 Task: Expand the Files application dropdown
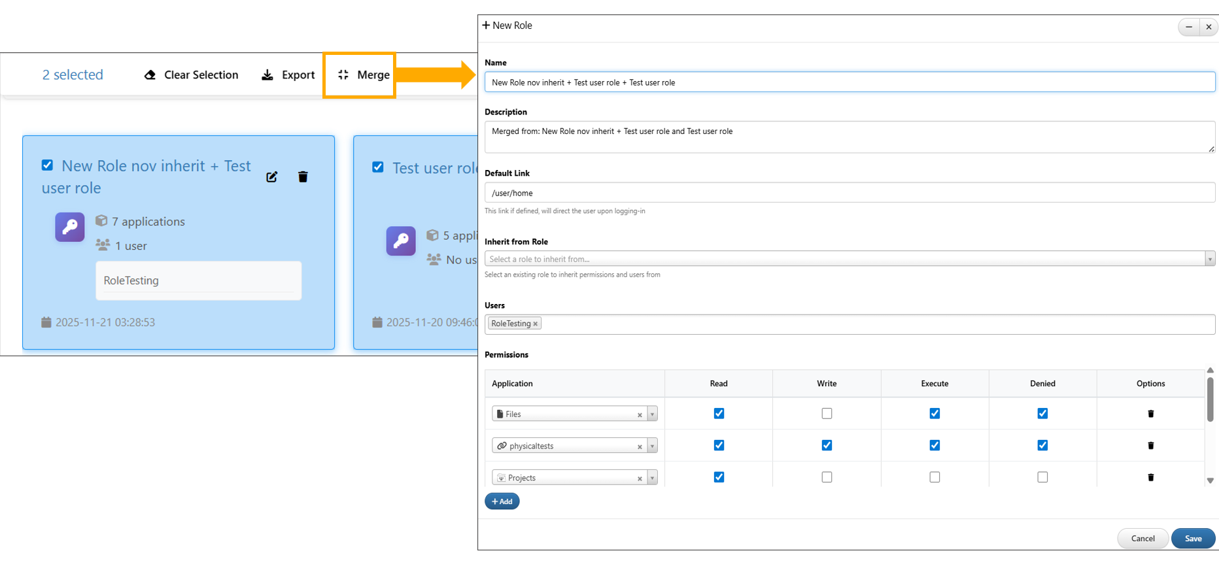(x=652, y=414)
